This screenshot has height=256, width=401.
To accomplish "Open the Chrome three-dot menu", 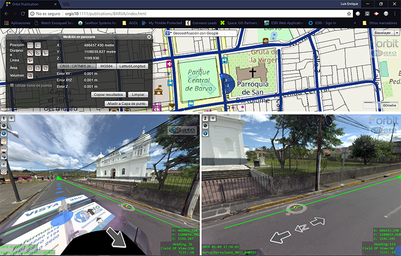I will [x=395, y=13].
